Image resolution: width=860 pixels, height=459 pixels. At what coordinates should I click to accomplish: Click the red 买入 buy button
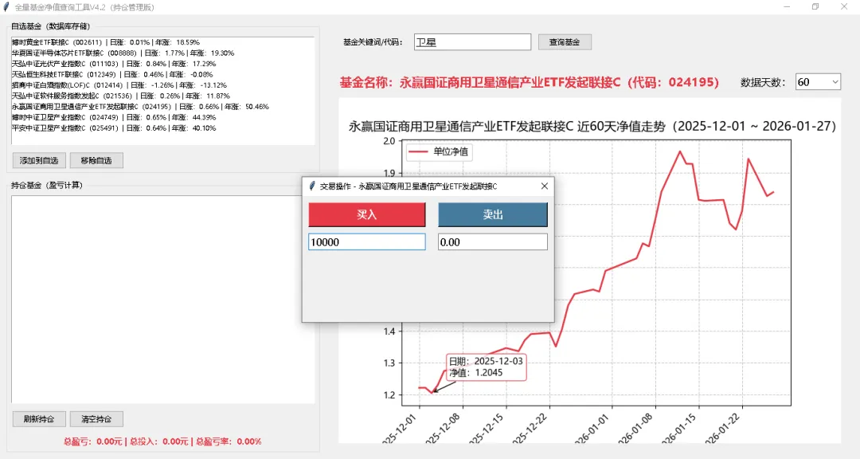[x=367, y=214]
